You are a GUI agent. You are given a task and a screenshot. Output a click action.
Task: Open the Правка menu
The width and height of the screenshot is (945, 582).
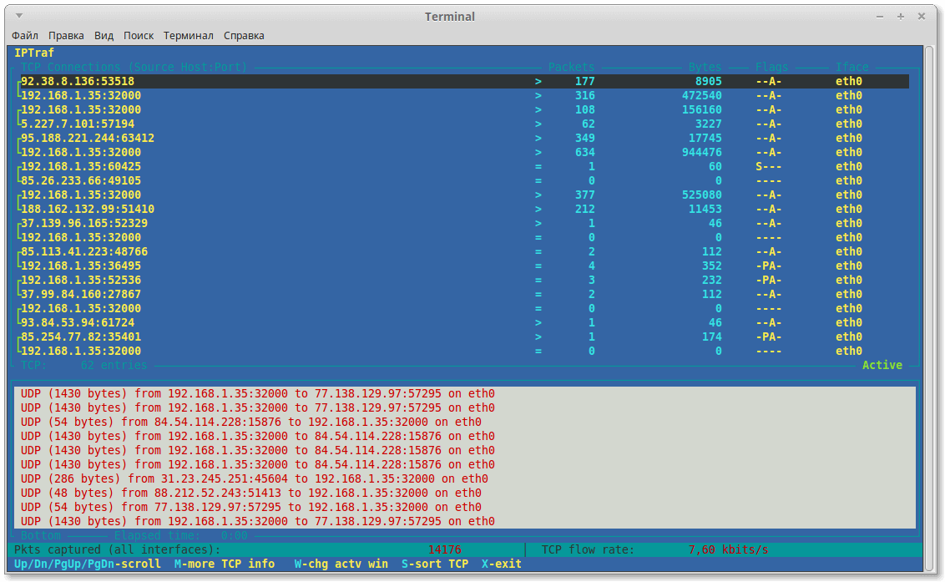click(x=66, y=36)
